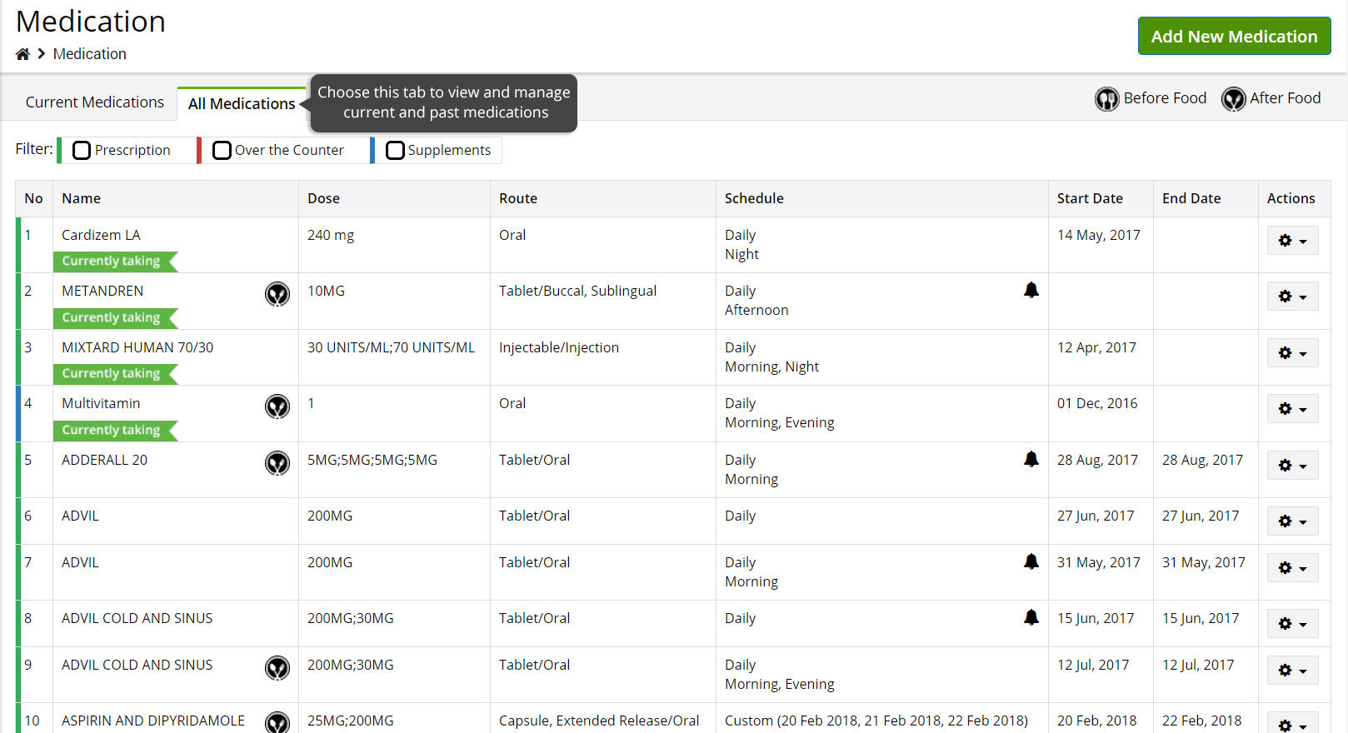Screen dimensions: 1348x733
Task: Click the reminder bell in ADDERALL 20 row
Action: point(1031,459)
